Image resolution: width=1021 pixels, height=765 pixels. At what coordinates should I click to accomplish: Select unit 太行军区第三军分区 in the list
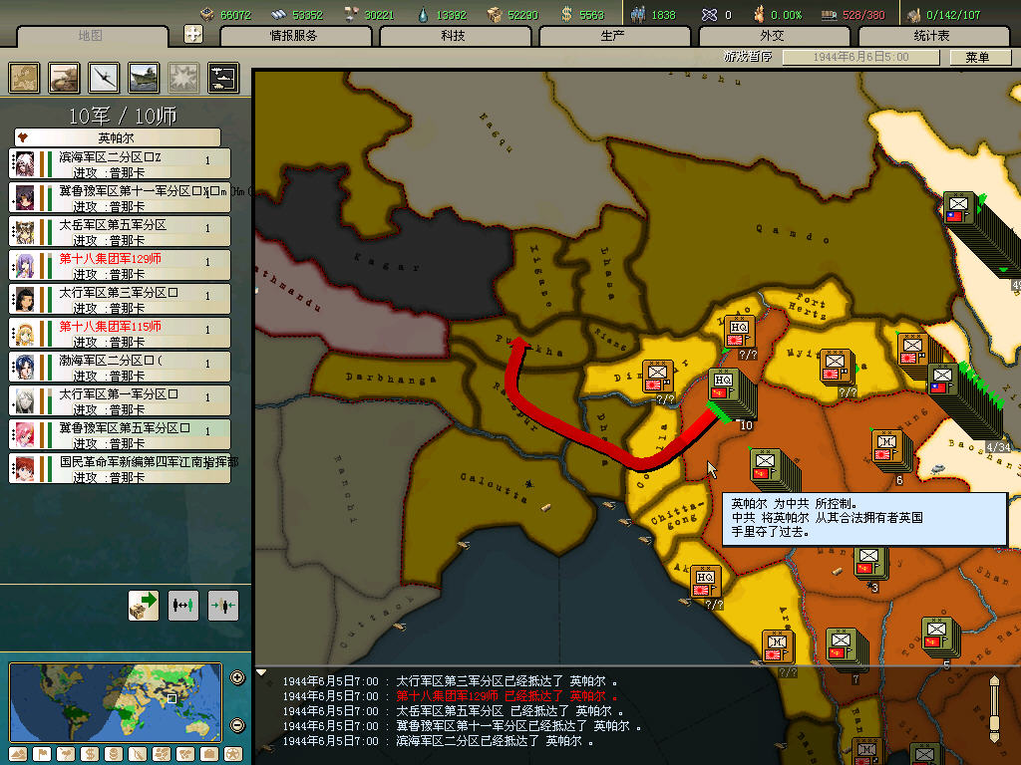(120, 299)
